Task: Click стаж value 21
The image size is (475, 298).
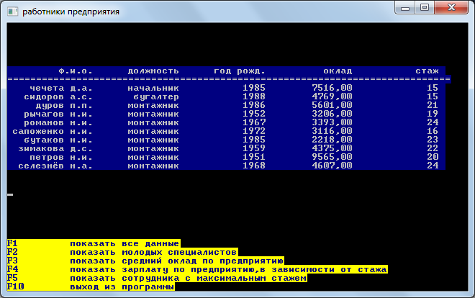Action: tap(433, 105)
